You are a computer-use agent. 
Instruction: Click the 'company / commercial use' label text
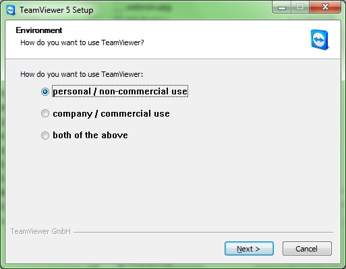click(x=111, y=114)
